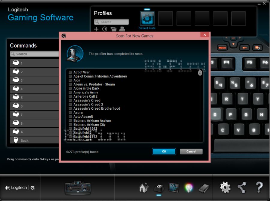Open the on-board memory chip icon
Screen dimensions: 270x201
pos(204,188)
